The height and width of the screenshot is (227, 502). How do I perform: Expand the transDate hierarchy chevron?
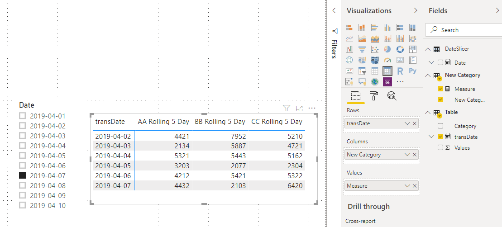point(431,137)
